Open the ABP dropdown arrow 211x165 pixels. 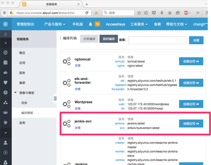pyautogui.click(x=190, y=13)
